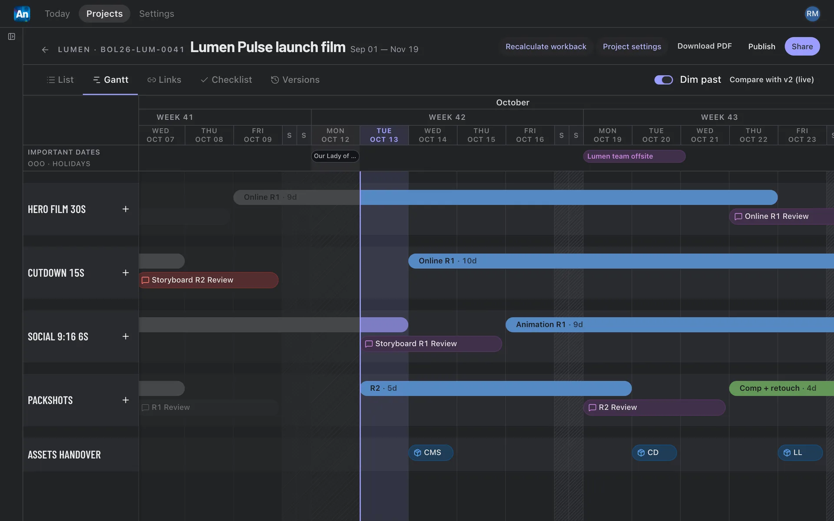
Task: Click the An app logo icon
Action: tap(22, 14)
